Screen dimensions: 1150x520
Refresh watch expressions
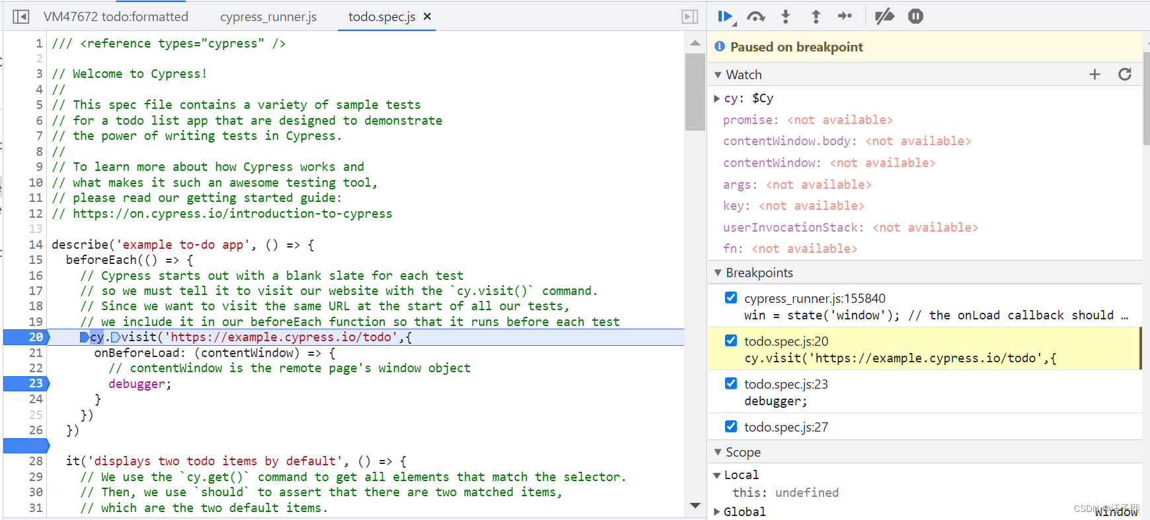pos(1125,75)
